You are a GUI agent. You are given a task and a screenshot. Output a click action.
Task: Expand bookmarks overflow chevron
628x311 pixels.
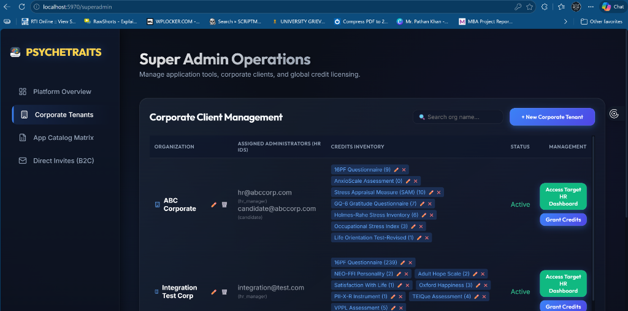point(565,21)
